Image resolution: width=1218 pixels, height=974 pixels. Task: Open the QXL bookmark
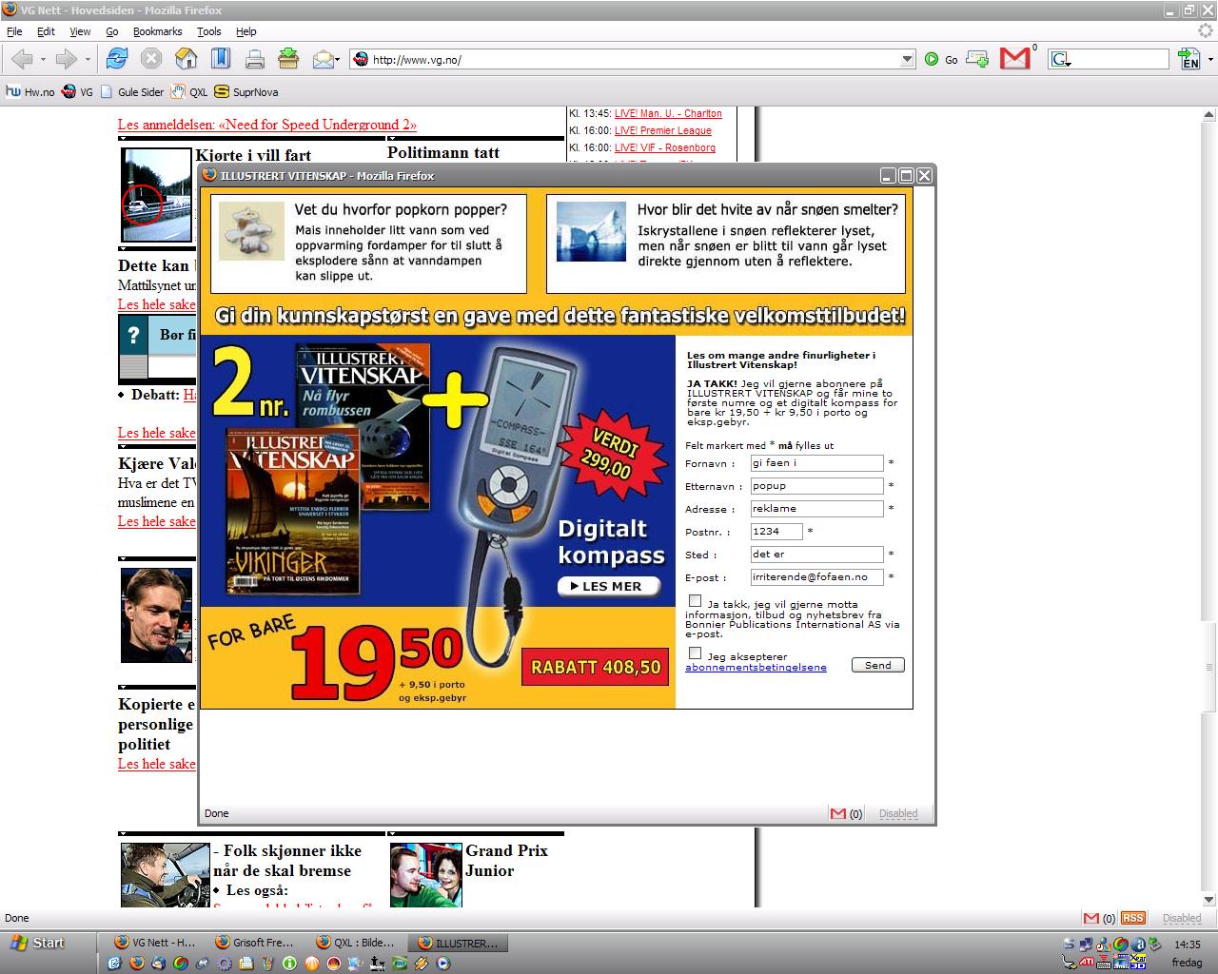pyautogui.click(x=189, y=92)
